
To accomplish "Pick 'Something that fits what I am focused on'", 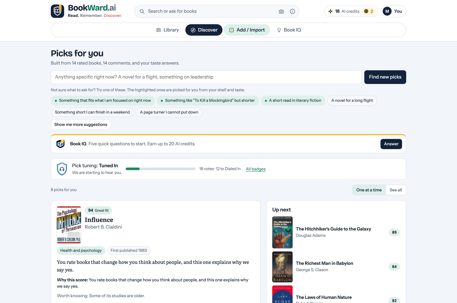I will [x=103, y=100].
